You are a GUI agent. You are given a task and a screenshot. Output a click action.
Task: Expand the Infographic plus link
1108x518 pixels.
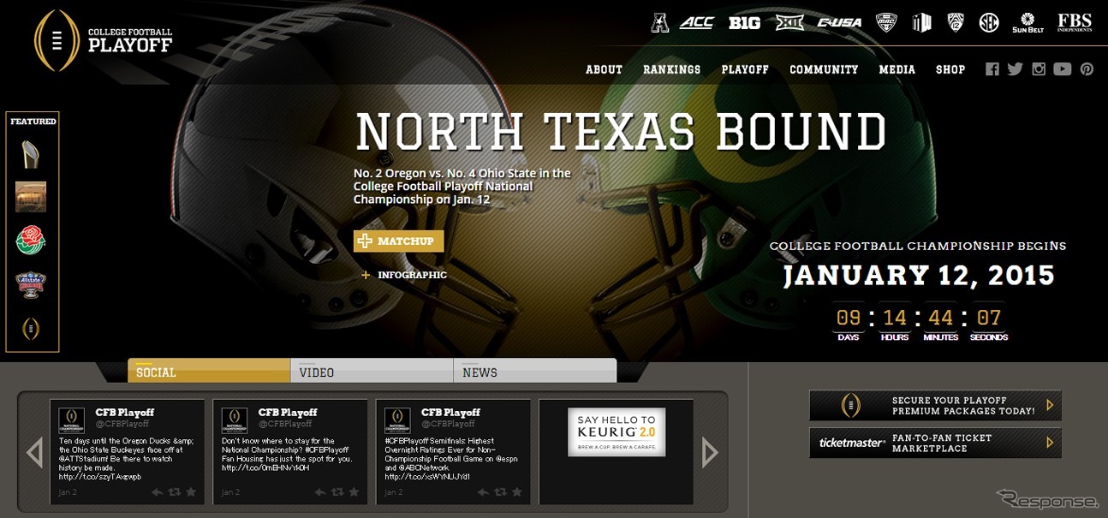pos(404,275)
